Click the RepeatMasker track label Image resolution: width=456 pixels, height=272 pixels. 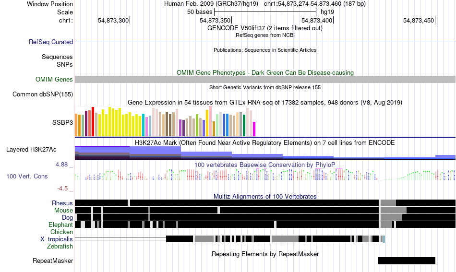click(x=53, y=260)
